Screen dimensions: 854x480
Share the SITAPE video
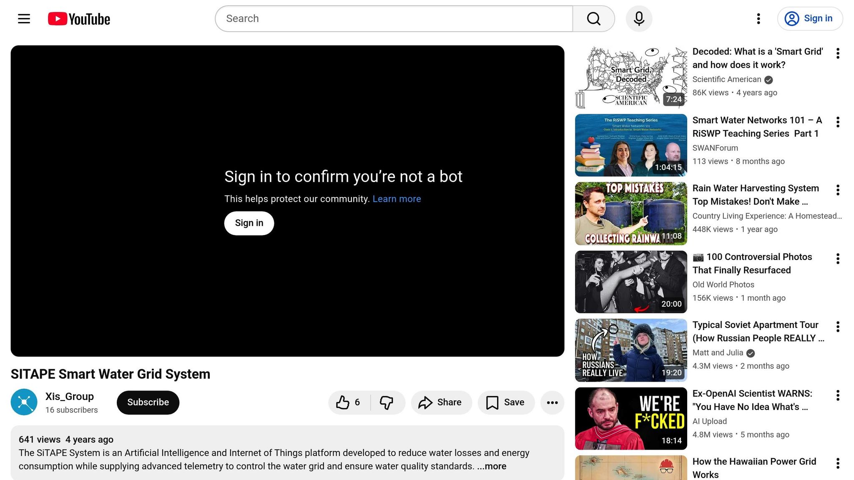click(x=441, y=402)
